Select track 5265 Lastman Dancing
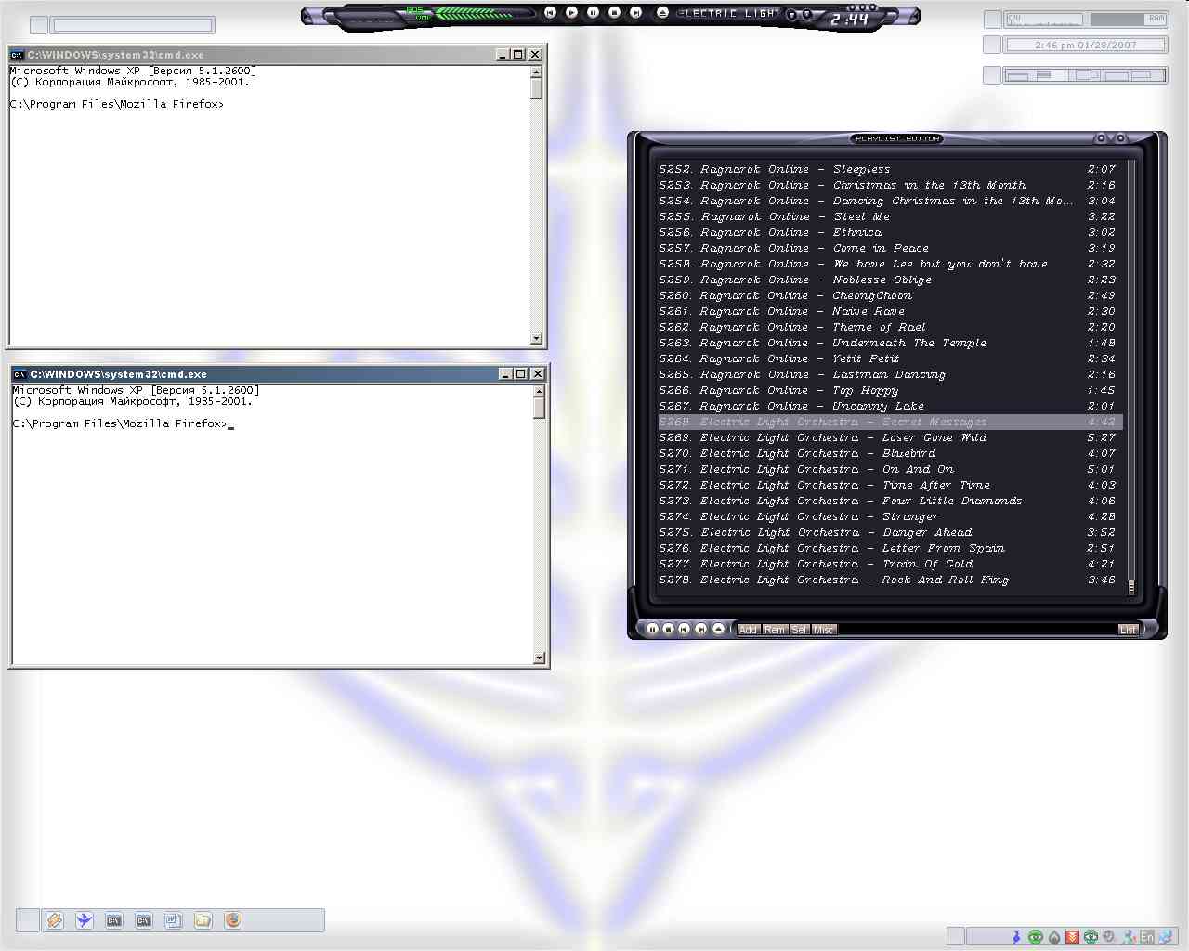 (x=888, y=374)
